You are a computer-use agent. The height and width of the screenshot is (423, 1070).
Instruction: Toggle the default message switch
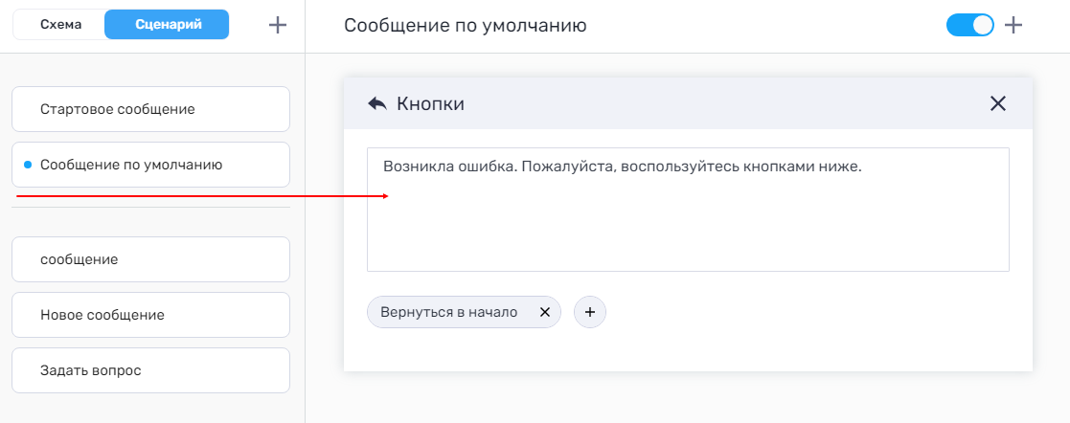pos(969,26)
